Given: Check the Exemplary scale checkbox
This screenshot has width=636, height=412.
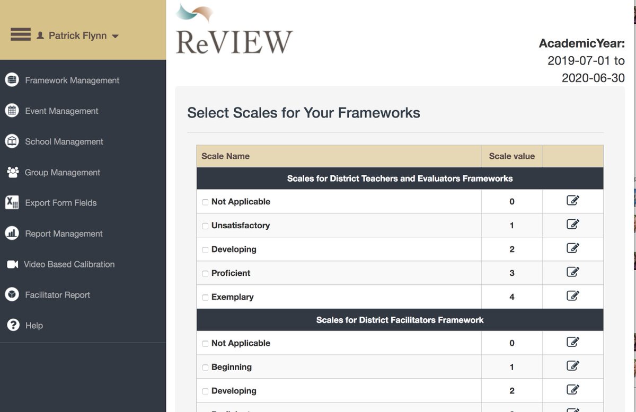Looking at the screenshot, I should tap(205, 298).
